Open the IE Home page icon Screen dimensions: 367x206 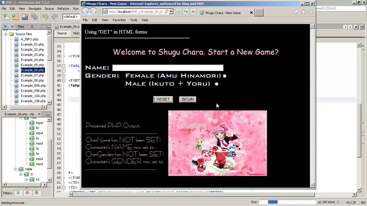(296, 12)
